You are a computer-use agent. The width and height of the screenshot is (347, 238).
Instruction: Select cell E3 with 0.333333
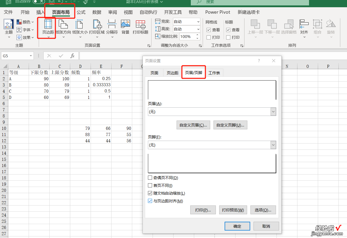(x=101, y=85)
